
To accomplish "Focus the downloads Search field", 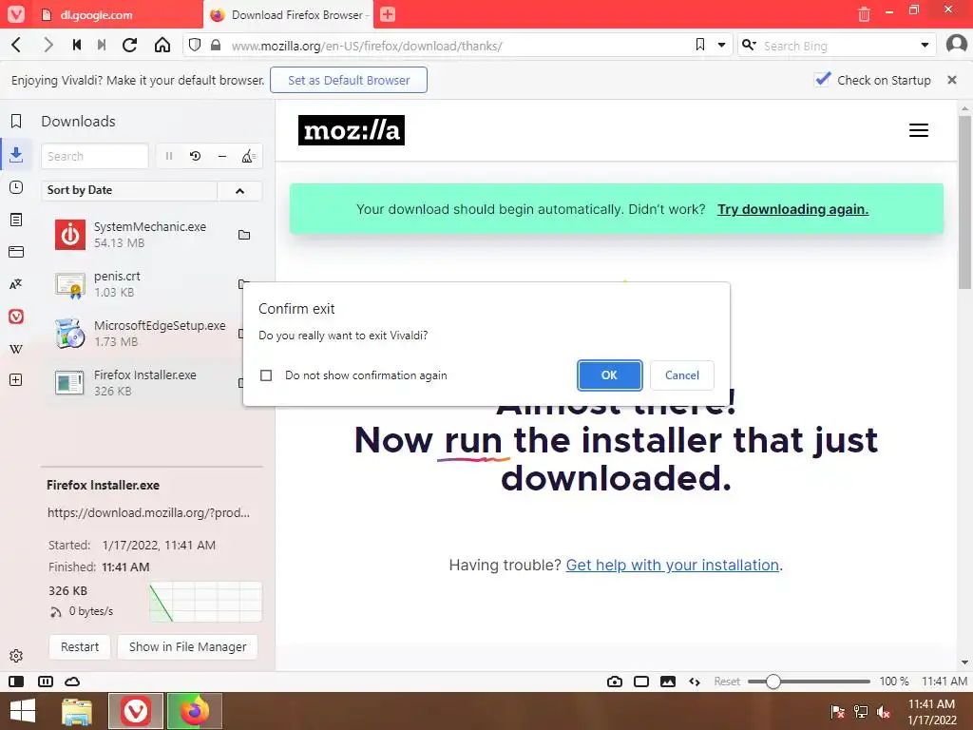I will tap(95, 157).
